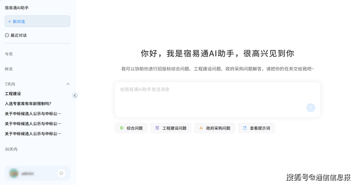Click the chat bubble icon beside 最近对话
Image resolution: width=359 pixels, height=185 pixels.
click(x=7, y=35)
